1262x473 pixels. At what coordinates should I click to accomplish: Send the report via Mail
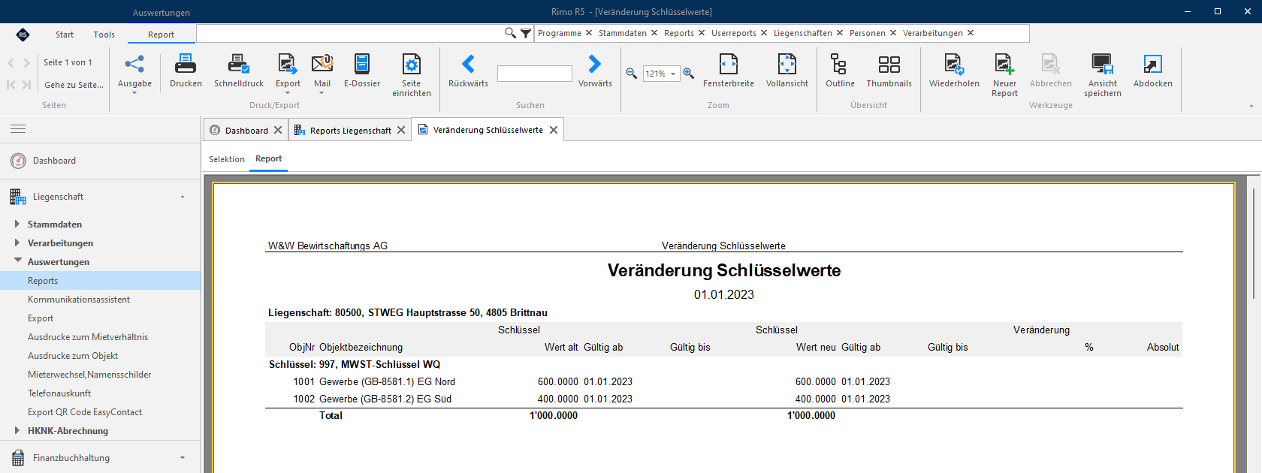(x=322, y=73)
